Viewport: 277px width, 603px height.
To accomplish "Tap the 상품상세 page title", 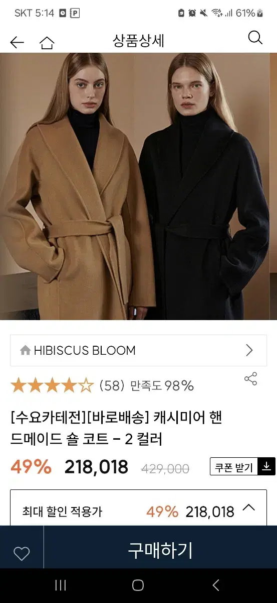I will (139, 41).
